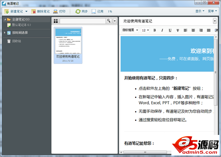Click the 同步 sync icon
Image resolution: width=221 pixels, height=157 pixels.
click(x=78, y=11)
